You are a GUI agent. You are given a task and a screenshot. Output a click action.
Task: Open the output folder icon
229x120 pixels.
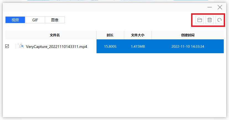pyautogui.click(x=199, y=20)
